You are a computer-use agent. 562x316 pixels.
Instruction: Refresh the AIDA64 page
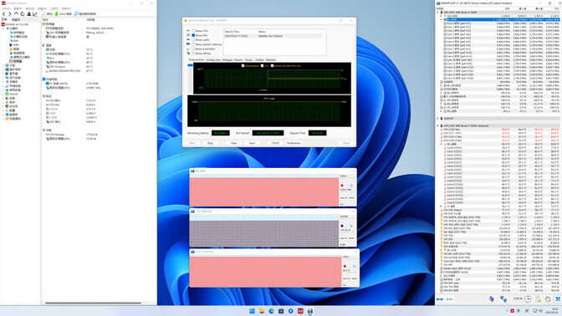[23, 13]
